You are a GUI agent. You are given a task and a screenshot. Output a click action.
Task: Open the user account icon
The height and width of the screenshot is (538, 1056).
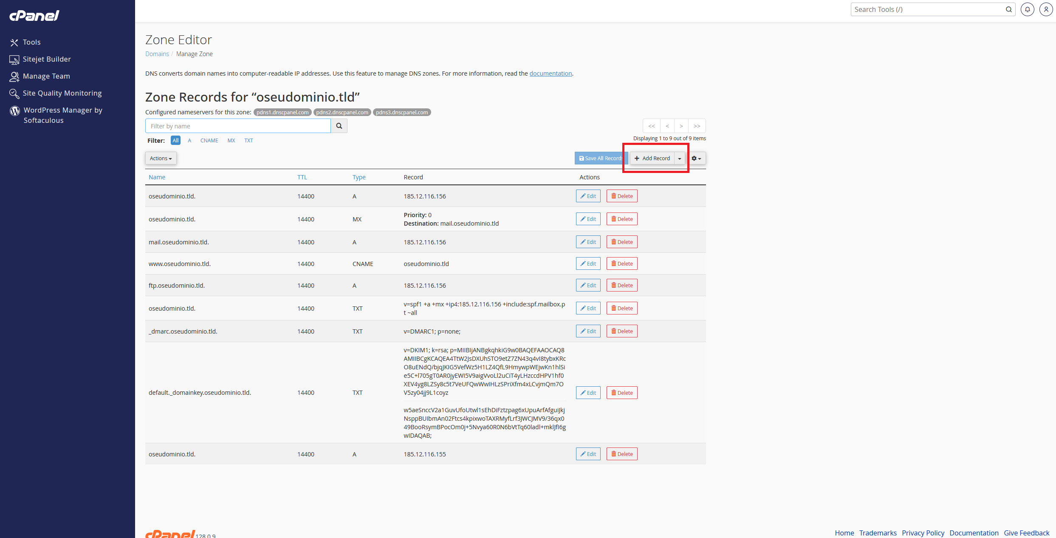coord(1045,9)
